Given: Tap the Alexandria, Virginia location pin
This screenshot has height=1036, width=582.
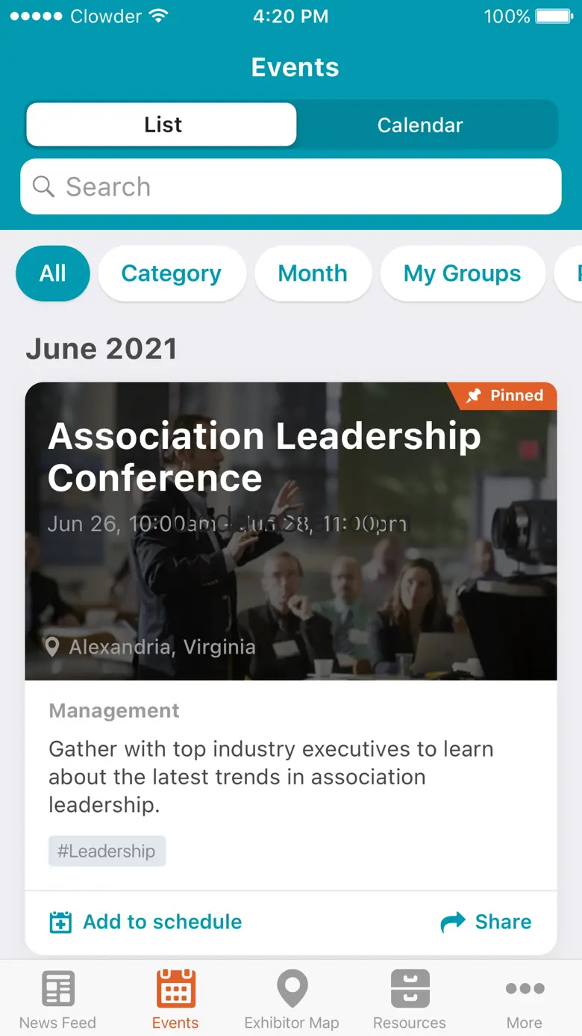Looking at the screenshot, I should tap(52, 647).
